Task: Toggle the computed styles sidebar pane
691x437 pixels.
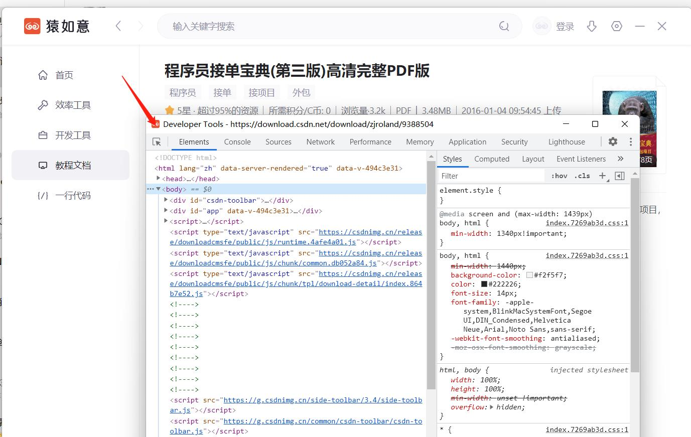Action: (620, 176)
